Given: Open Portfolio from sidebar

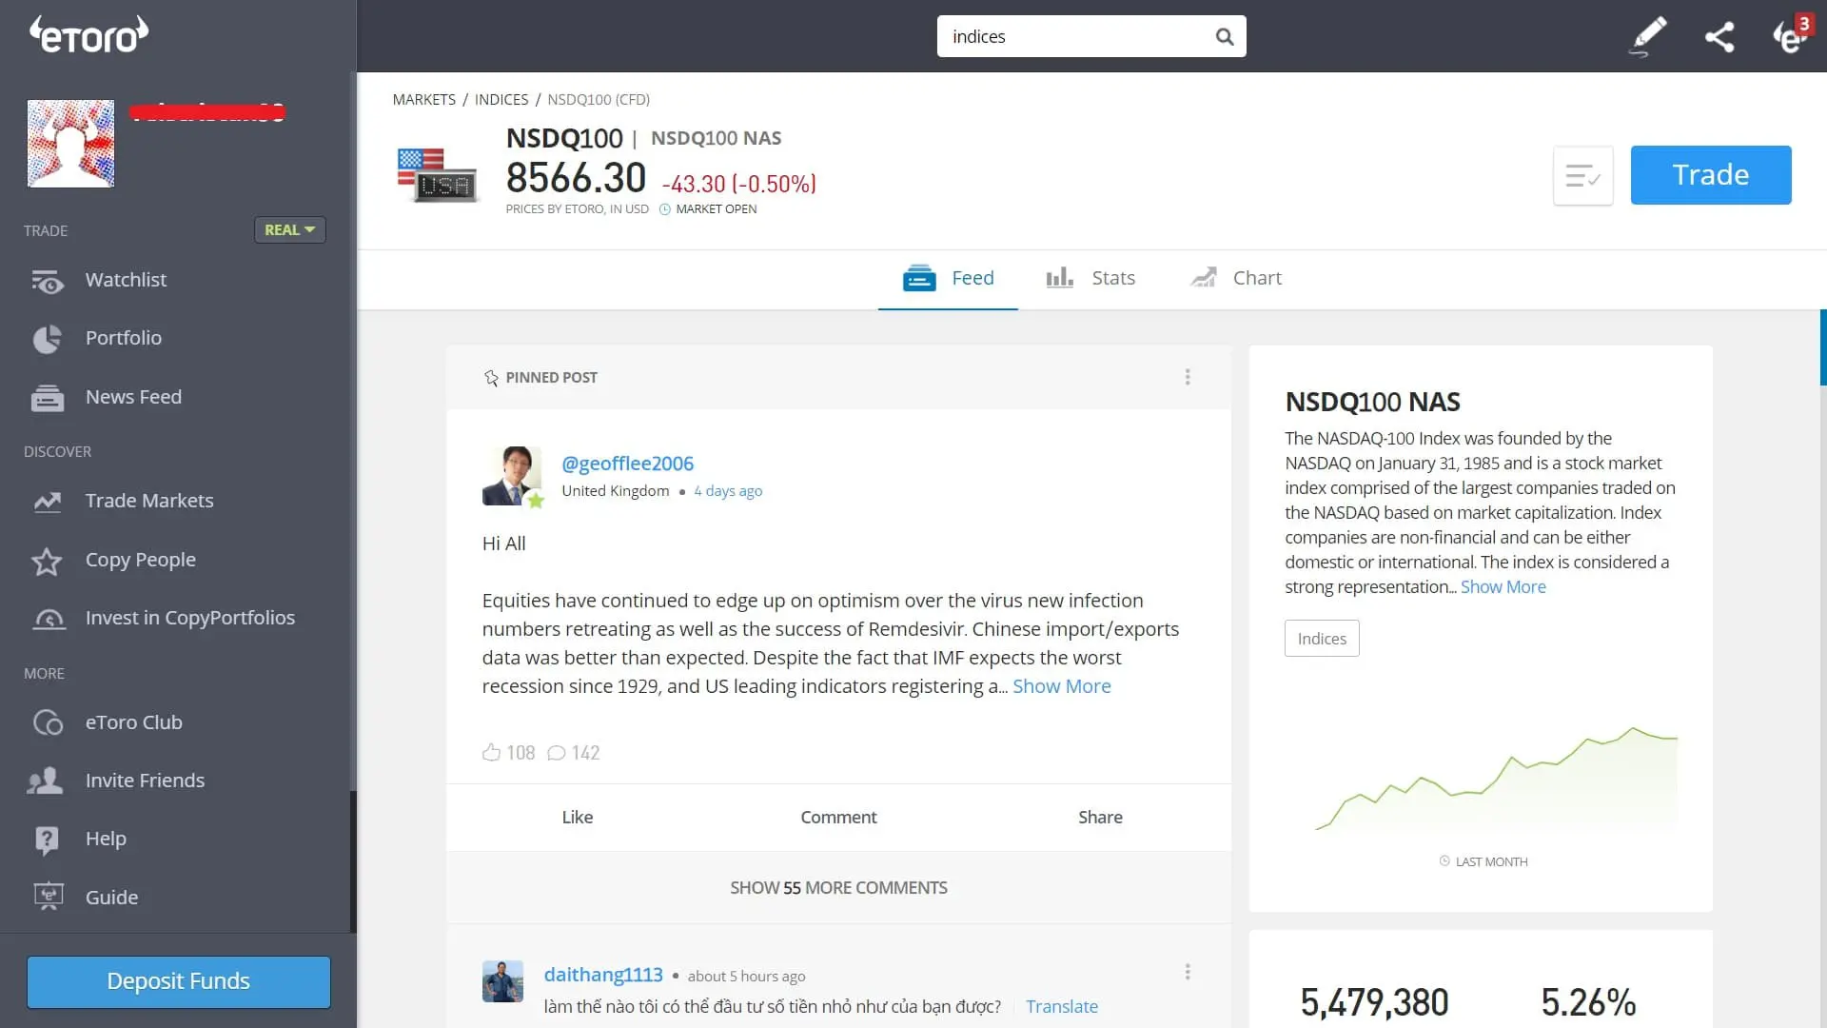Looking at the screenshot, I should (124, 338).
